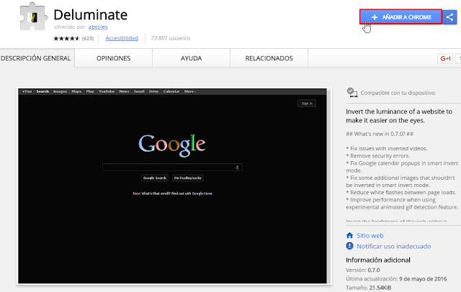
Task: Click Notificar uso inadecuado link
Action: [x=394, y=246]
